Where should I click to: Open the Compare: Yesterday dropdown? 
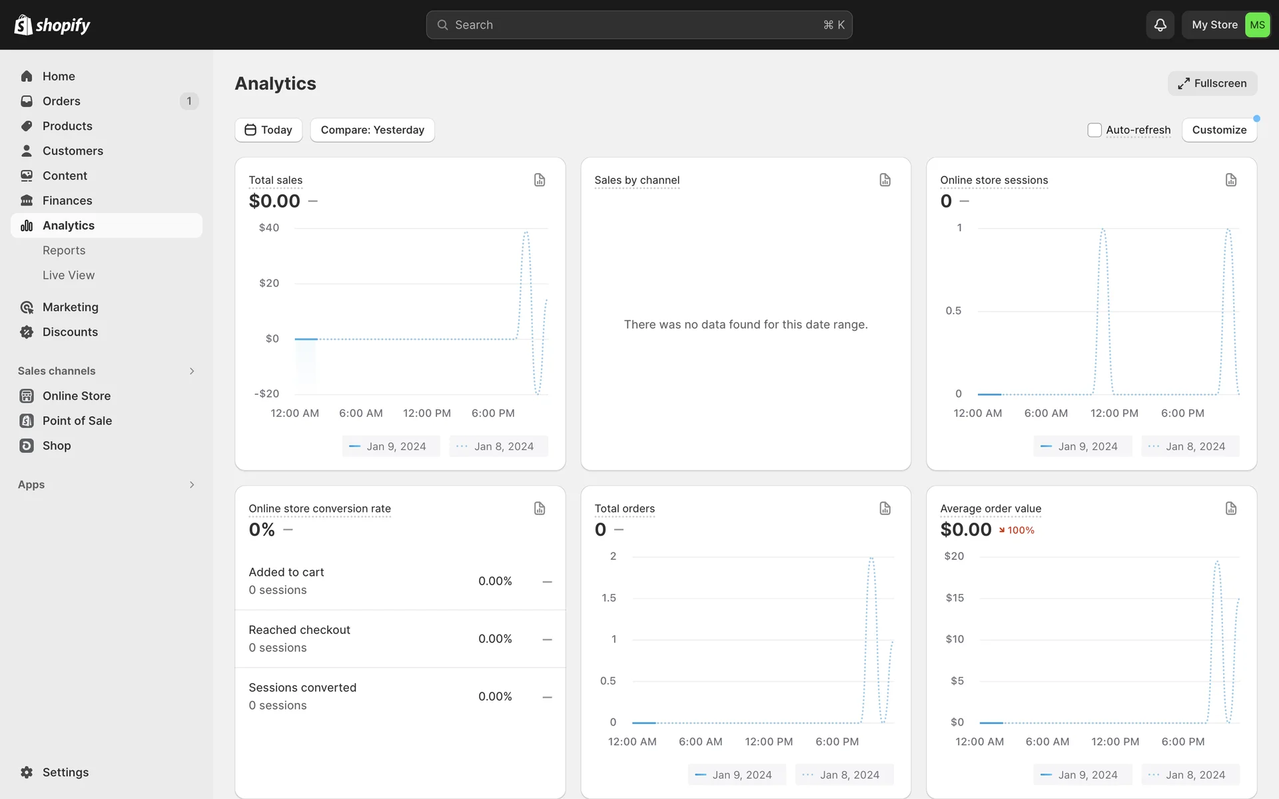coord(372,130)
